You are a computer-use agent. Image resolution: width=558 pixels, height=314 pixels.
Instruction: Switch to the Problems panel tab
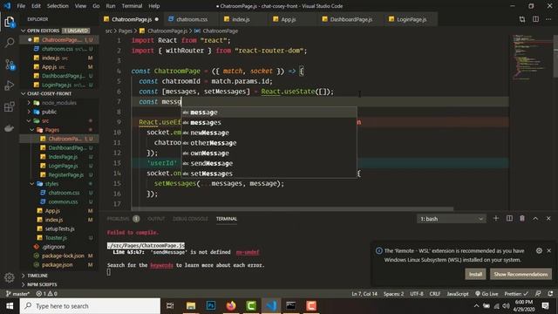tap(119, 219)
